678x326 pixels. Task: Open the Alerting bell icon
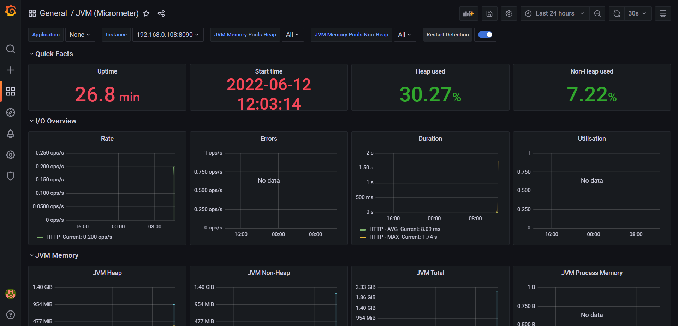(11, 134)
